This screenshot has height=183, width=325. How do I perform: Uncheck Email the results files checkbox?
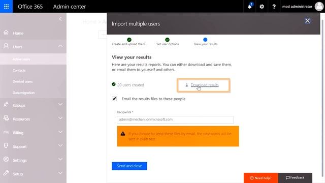tap(114, 99)
